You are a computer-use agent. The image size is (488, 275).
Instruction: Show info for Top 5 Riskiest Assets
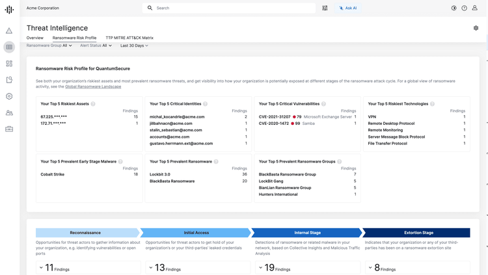point(93,104)
